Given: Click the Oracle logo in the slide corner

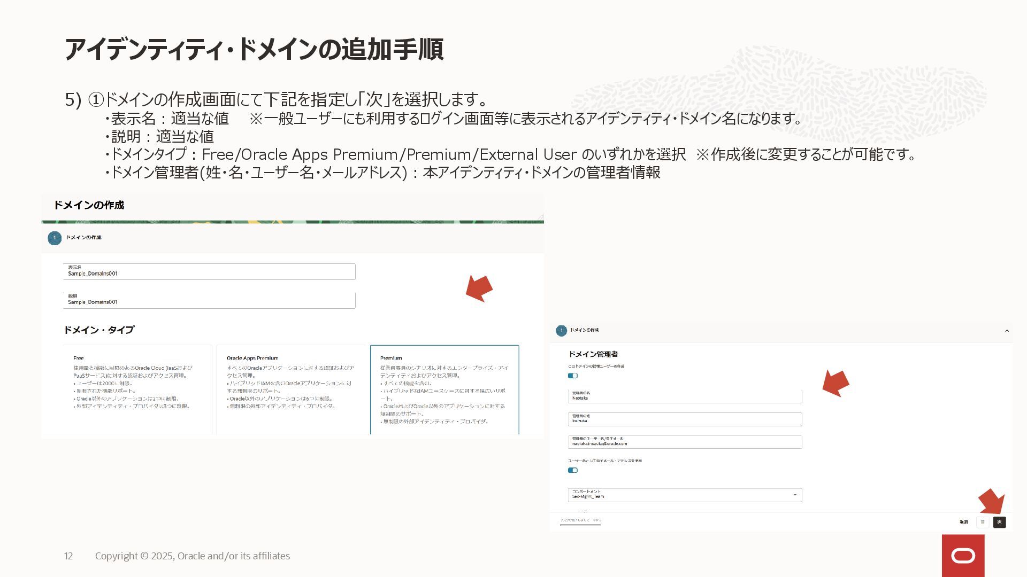Looking at the screenshot, I should point(963,556).
